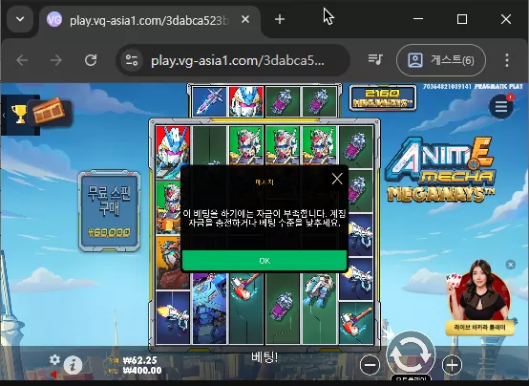Open the trophy tournament icon
This screenshot has height=386, width=529.
pos(19,114)
